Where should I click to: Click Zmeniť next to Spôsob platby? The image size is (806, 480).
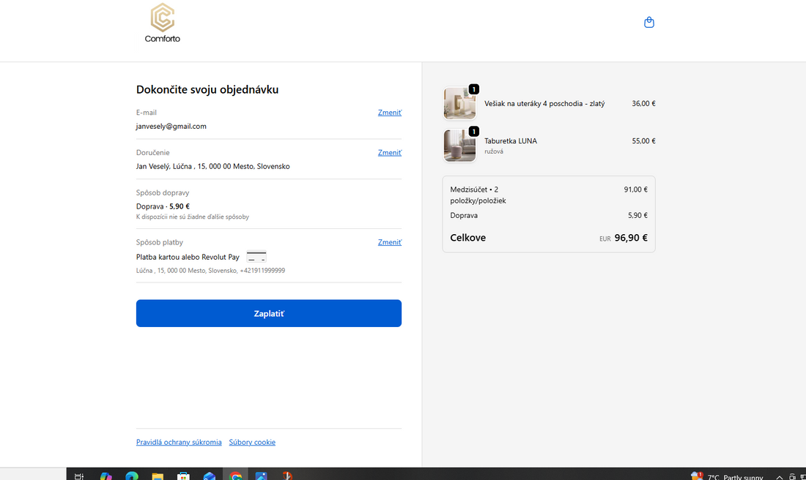coord(389,242)
